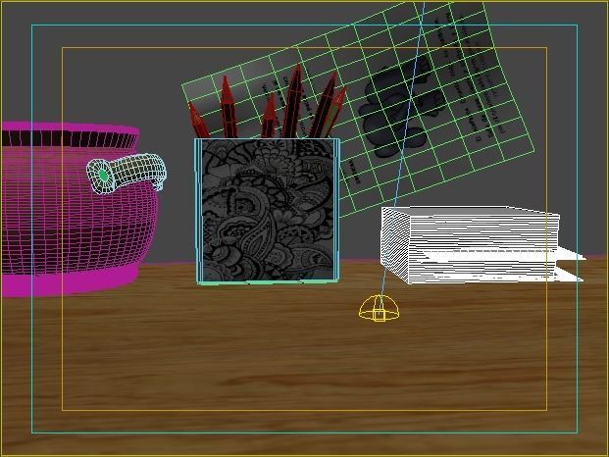Screen dimensions: 609x457
Task: Select the patterned pencil holder cup
Action: point(267,211)
